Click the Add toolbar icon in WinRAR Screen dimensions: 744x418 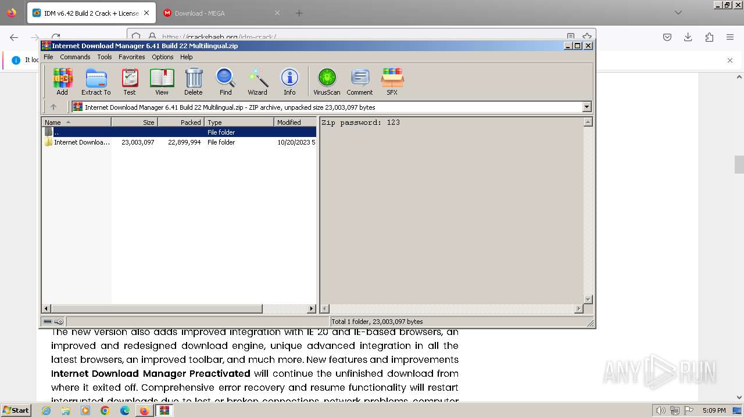pyautogui.click(x=62, y=81)
